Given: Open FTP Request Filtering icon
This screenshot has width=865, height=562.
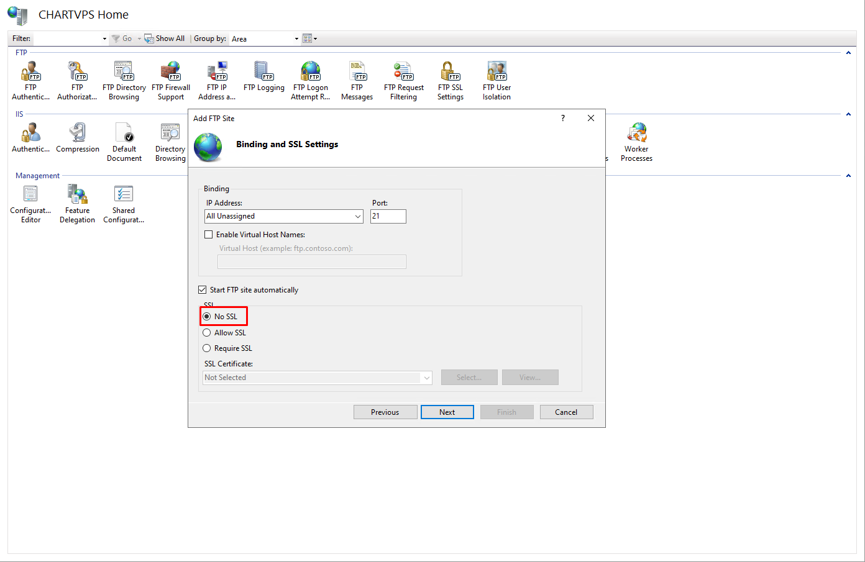Looking at the screenshot, I should point(403,81).
